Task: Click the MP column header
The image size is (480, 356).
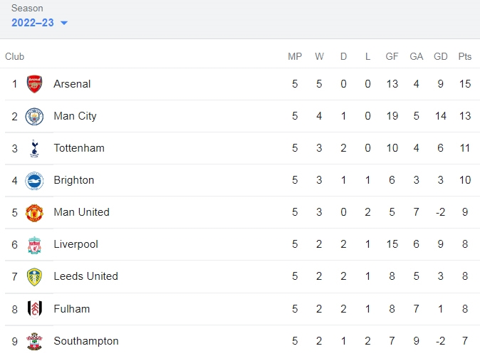Action: click(295, 56)
